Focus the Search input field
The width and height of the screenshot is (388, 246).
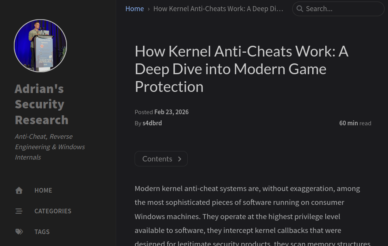(x=342, y=9)
